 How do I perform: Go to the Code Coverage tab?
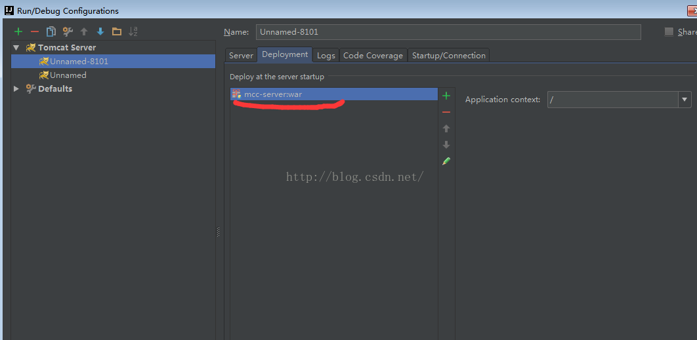pos(373,56)
